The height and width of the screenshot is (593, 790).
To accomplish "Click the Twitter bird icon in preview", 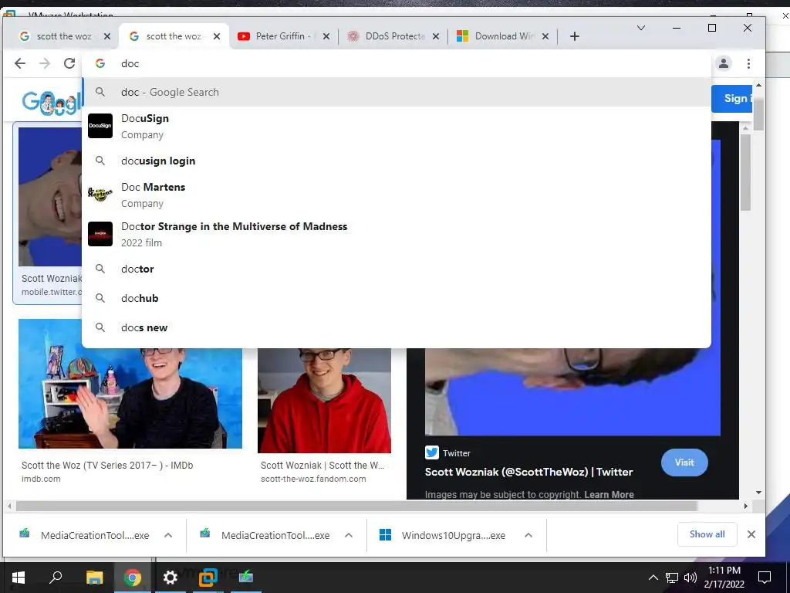I will coord(432,452).
